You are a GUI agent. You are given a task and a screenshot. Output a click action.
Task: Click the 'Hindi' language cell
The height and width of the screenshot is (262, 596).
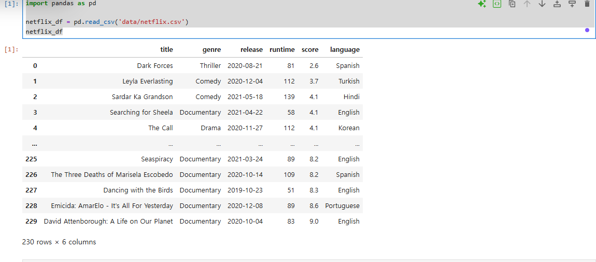tap(351, 97)
